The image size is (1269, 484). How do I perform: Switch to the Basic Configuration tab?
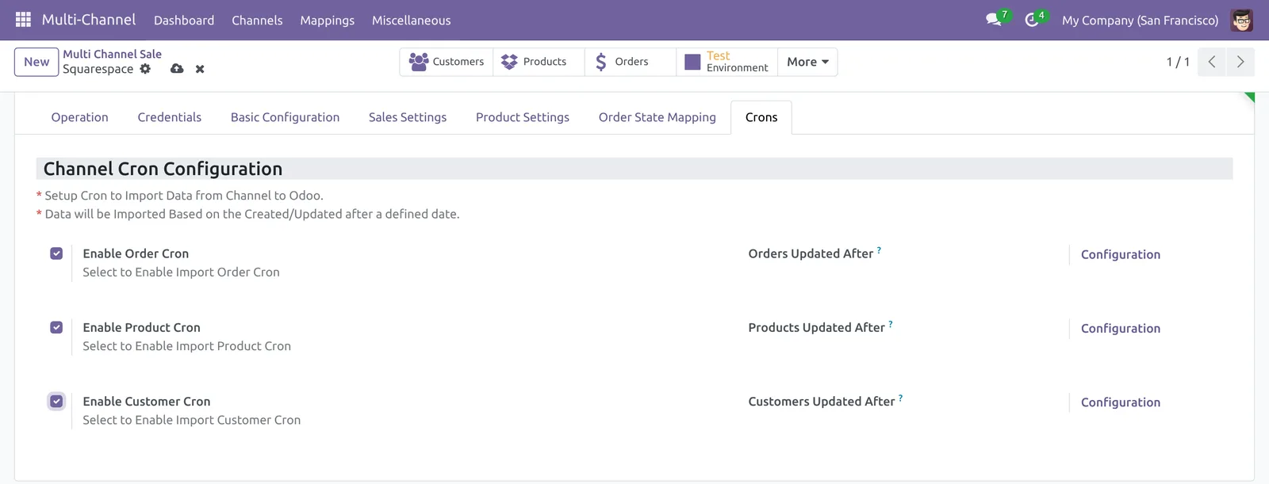point(285,117)
